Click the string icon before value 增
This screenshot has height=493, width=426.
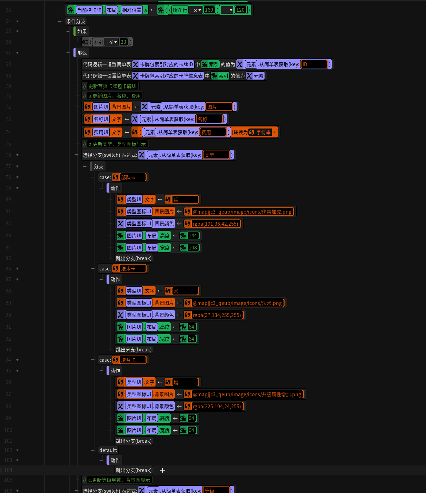pos(168,382)
